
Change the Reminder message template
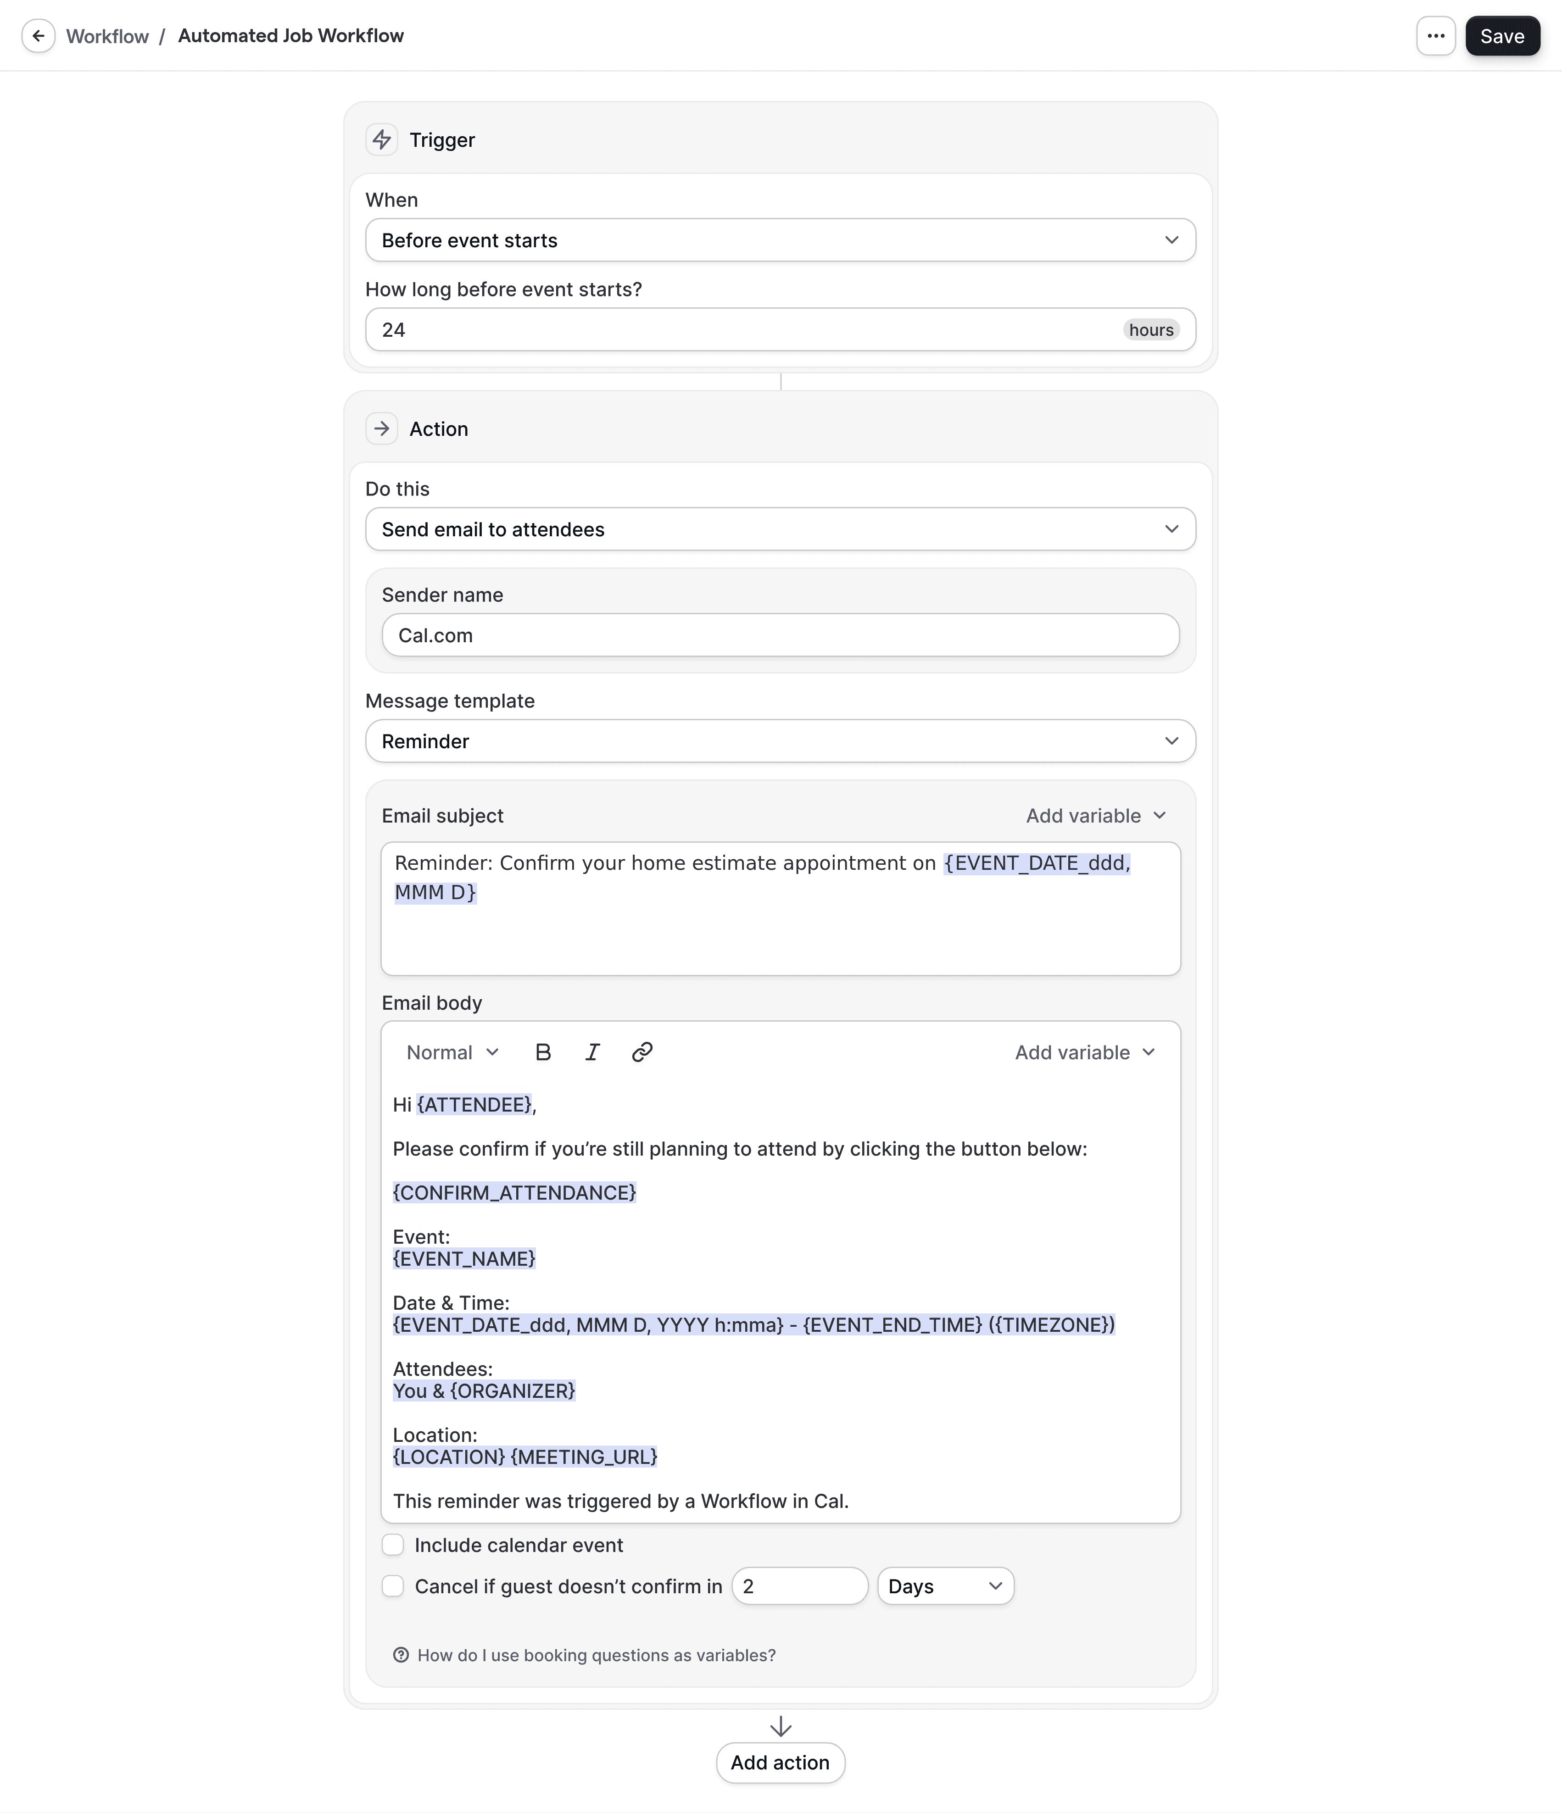(x=780, y=741)
